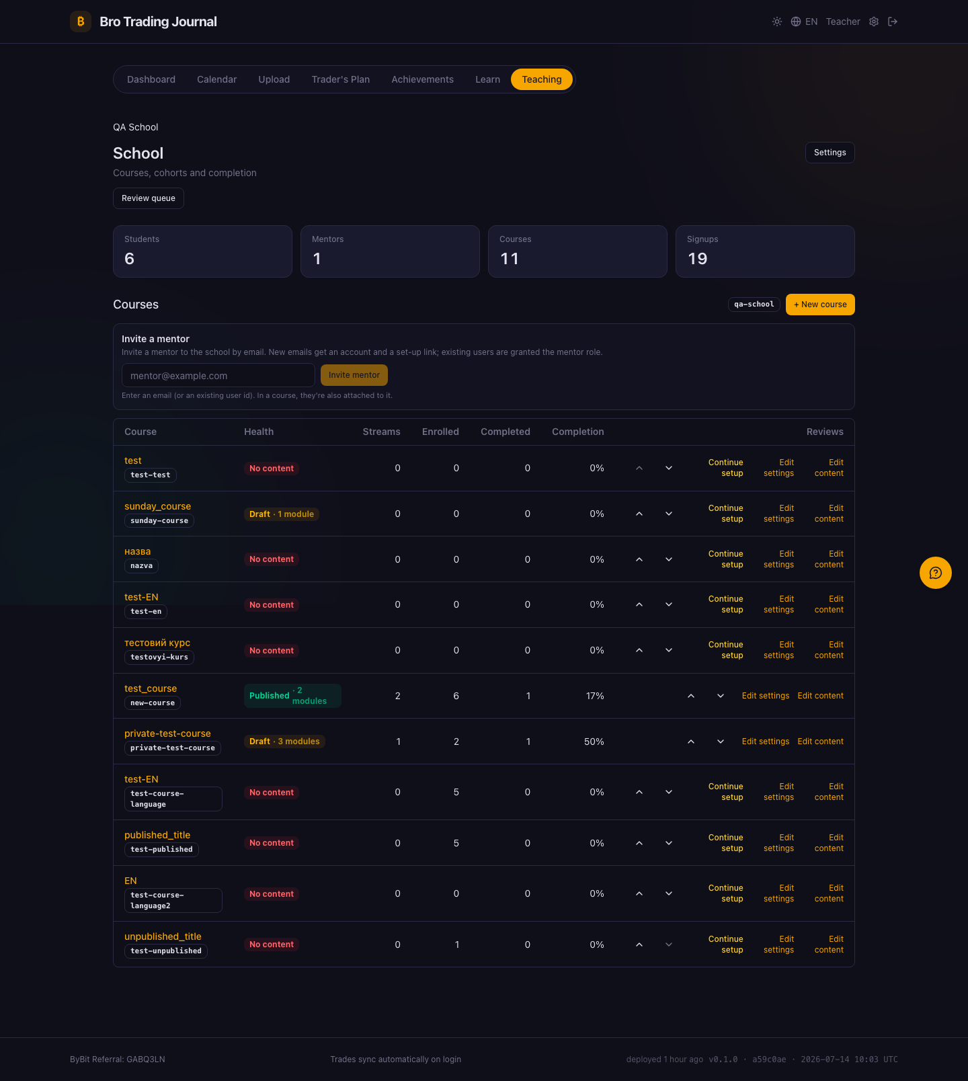Image resolution: width=968 pixels, height=1081 pixels.
Task: Open unpublished_title course link
Action: [x=163, y=936]
